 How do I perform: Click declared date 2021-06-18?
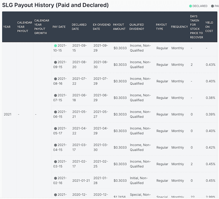pyautogui.click(x=79, y=98)
